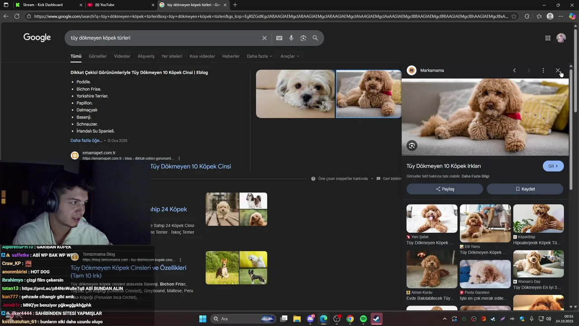This screenshot has height=326, width=579.
Task: Clear the Google search box text
Action: click(265, 38)
